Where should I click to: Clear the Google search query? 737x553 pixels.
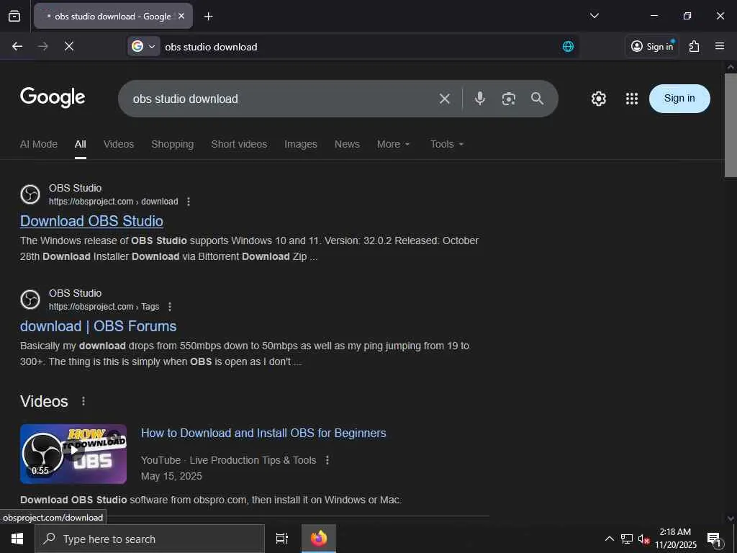tap(444, 99)
